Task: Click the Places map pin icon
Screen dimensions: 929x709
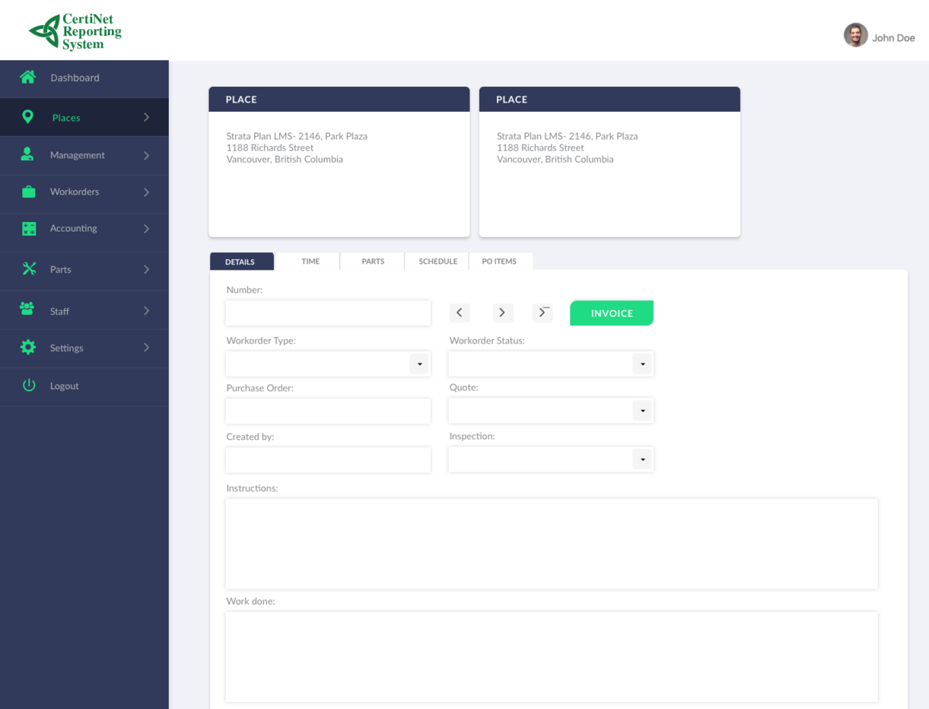Action: [x=27, y=116]
